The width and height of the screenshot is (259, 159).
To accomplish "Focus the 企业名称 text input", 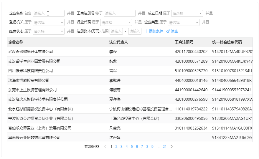I will click(49, 13).
